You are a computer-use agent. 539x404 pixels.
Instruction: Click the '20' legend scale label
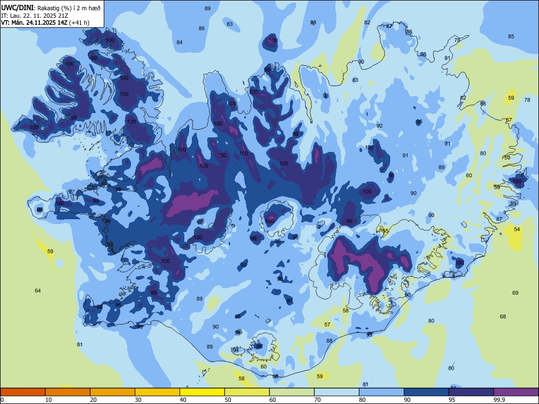tap(93, 400)
